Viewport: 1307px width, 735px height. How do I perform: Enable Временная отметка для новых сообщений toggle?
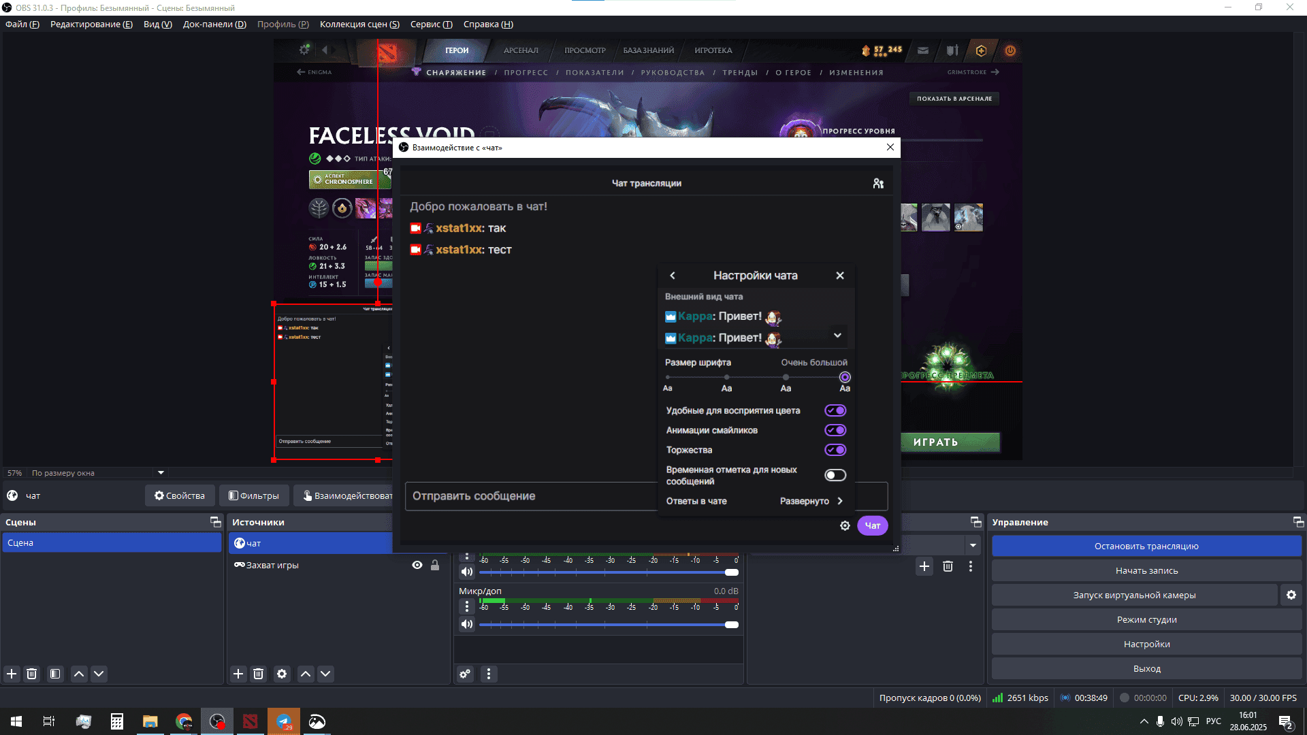click(835, 475)
